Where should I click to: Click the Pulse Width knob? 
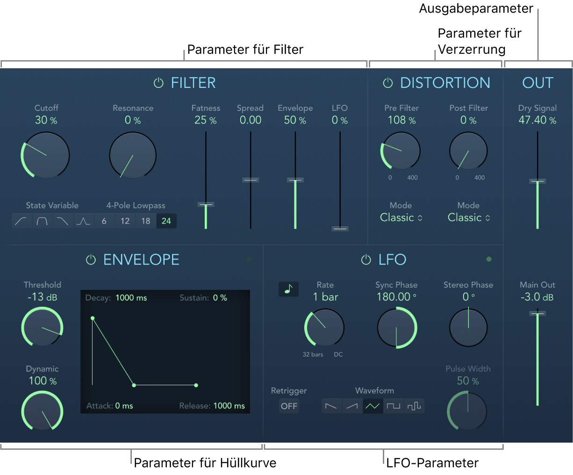point(467,411)
